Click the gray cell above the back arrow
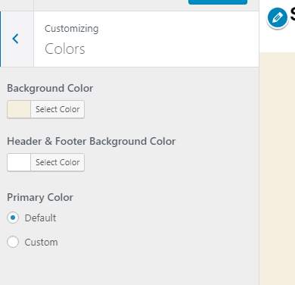 tap(17, 5)
